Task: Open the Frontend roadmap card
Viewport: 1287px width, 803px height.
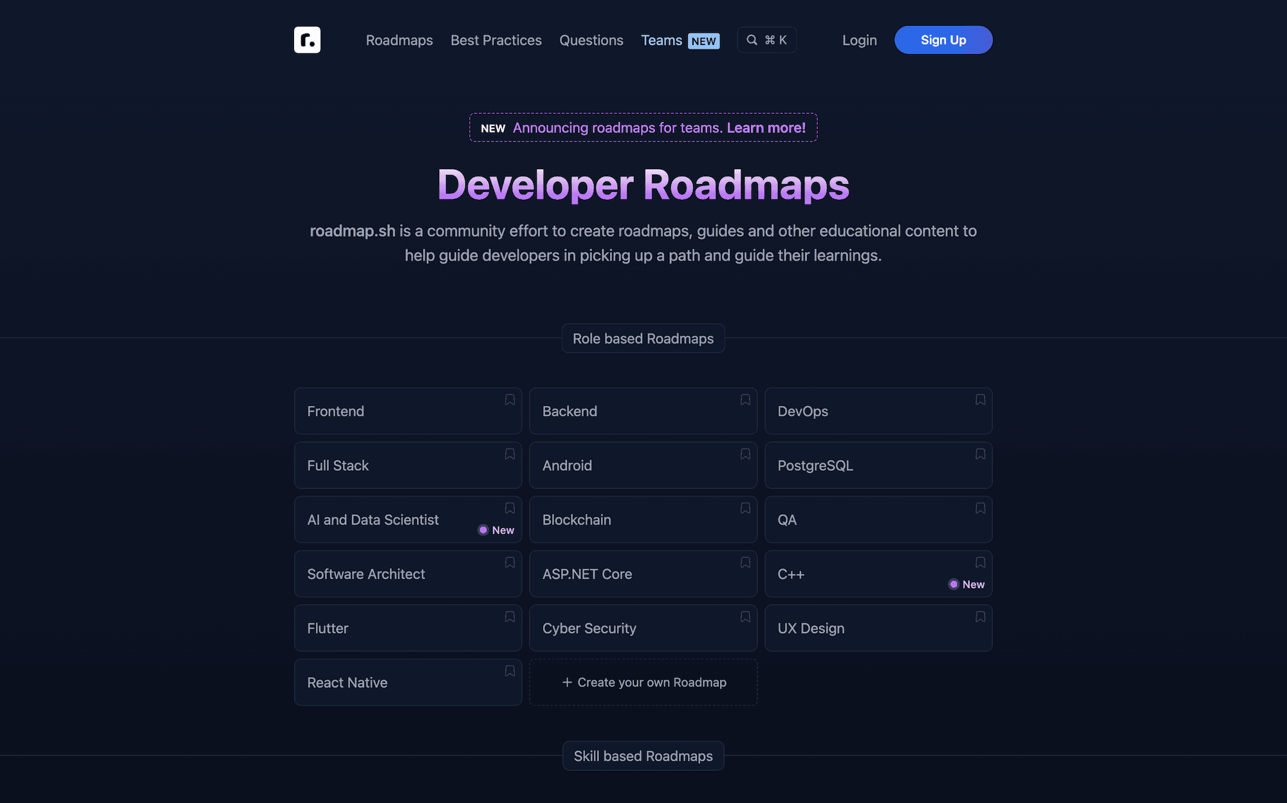Action: [x=408, y=411]
